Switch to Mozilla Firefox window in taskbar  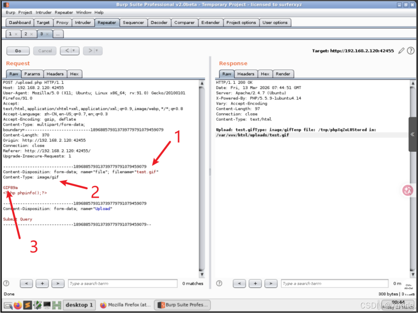click(x=126, y=305)
